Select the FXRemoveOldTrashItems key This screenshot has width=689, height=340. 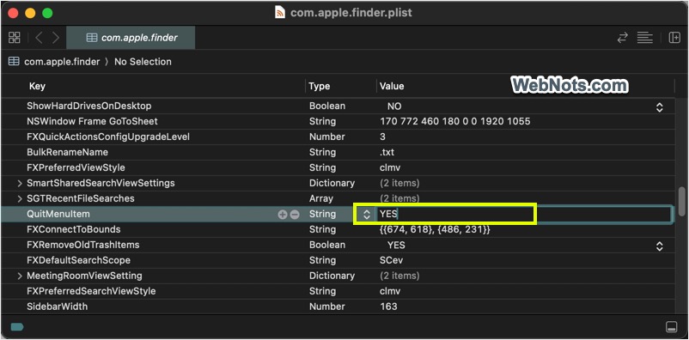click(x=83, y=245)
